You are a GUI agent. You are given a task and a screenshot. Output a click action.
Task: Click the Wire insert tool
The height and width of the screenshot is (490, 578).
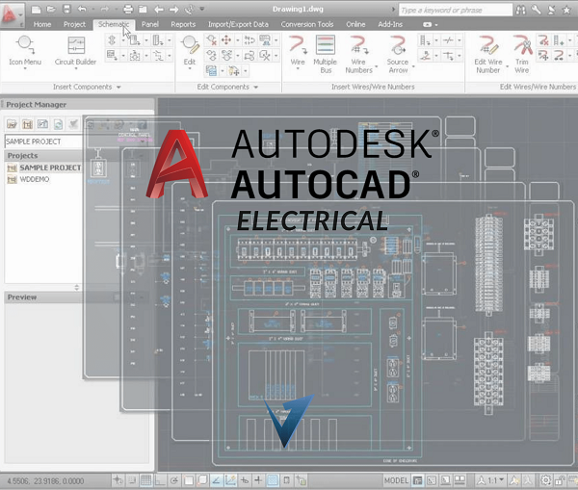coord(298,50)
